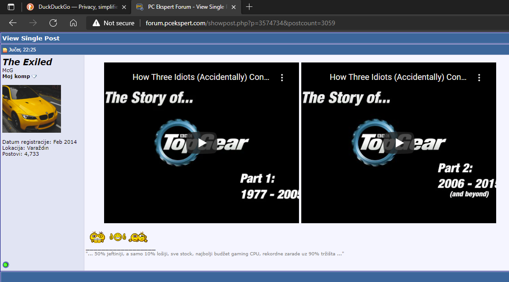Open options menu on Part 1 video
The image size is (509, 282).
[x=282, y=78]
